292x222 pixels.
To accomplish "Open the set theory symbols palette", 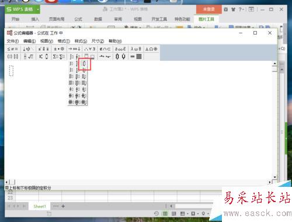I will pos(105,49).
